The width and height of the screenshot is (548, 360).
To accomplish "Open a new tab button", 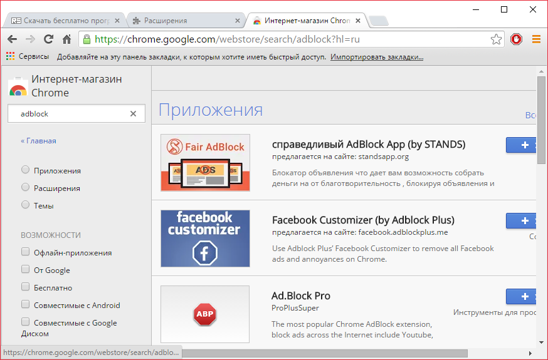I will pos(379,21).
